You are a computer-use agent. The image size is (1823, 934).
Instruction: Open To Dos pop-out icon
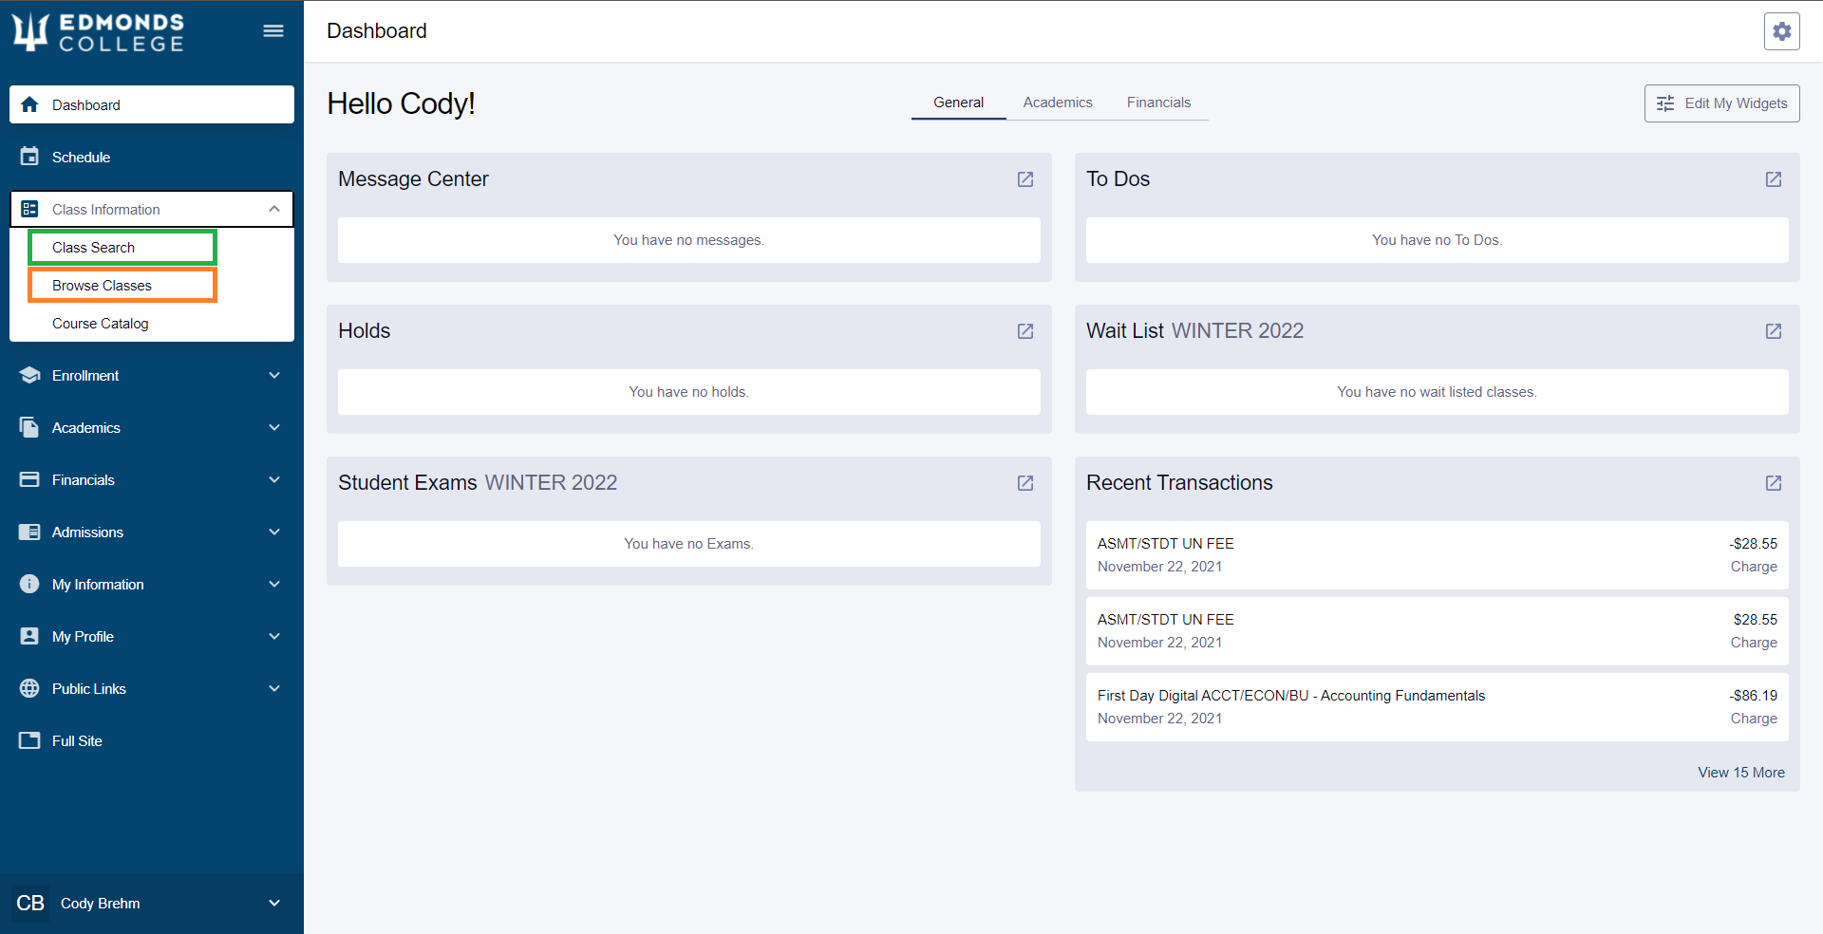(x=1774, y=179)
